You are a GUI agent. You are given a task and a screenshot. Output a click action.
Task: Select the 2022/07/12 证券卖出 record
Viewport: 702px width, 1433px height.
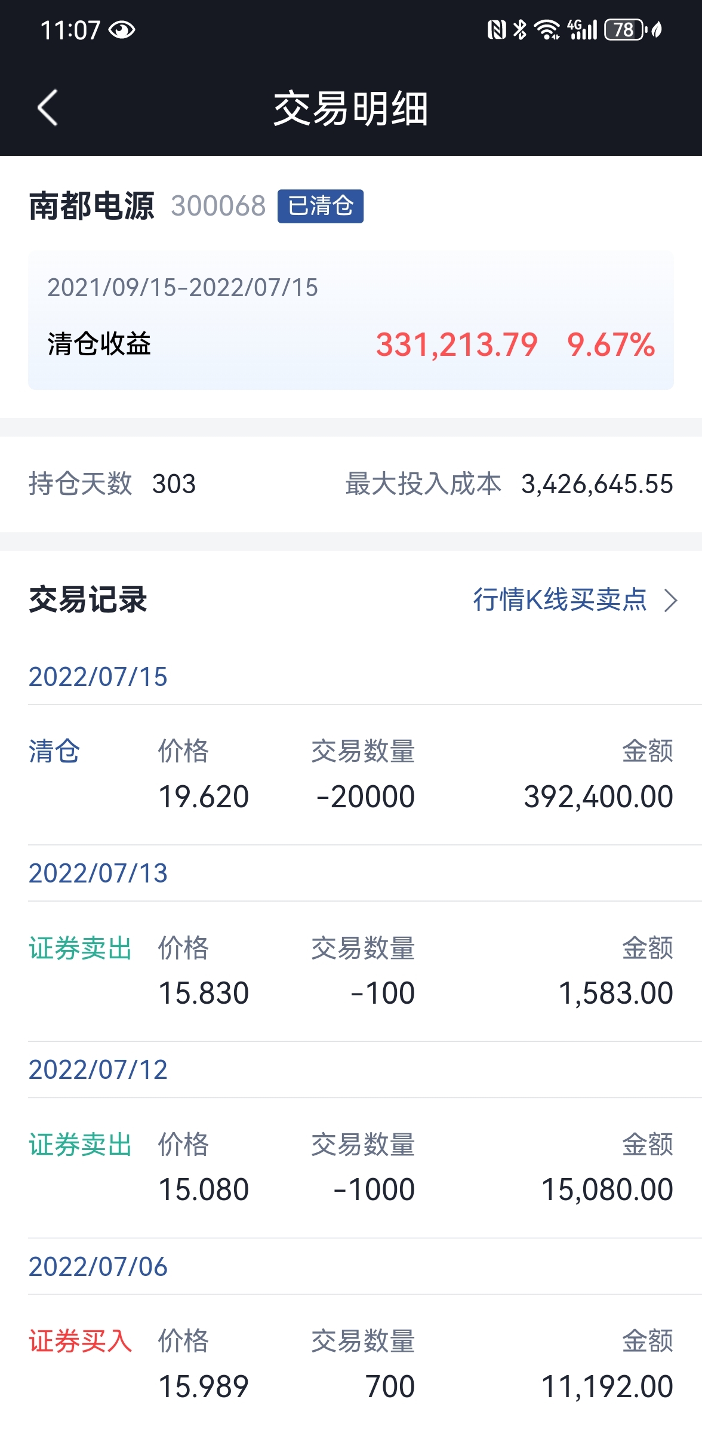(351, 1167)
